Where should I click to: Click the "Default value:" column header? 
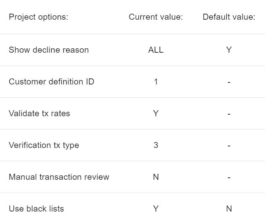pyautogui.click(x=229, y=17)
